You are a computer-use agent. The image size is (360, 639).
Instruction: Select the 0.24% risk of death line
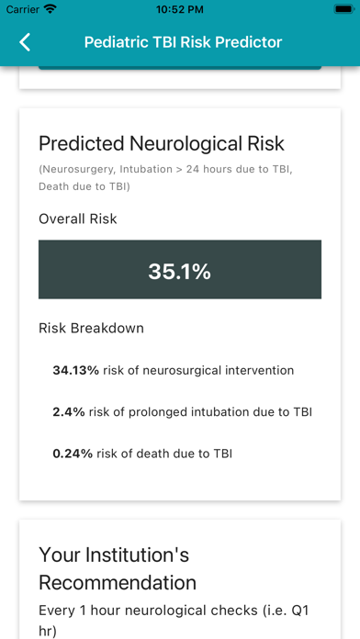[x=142, y=454]
